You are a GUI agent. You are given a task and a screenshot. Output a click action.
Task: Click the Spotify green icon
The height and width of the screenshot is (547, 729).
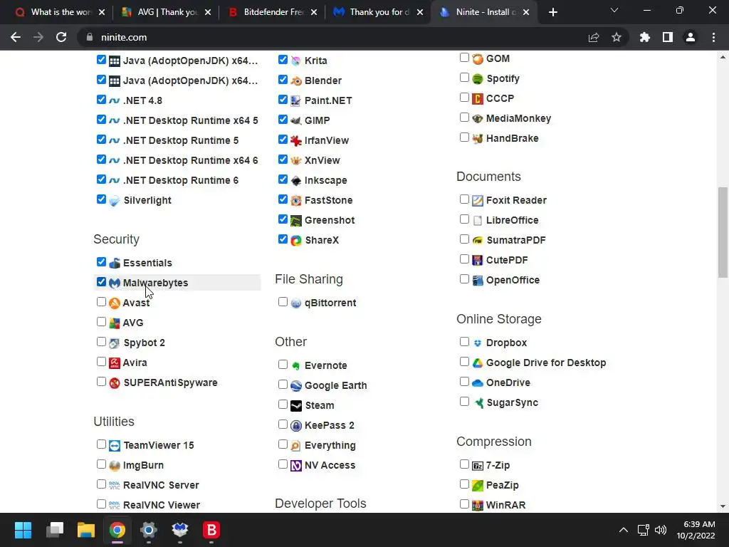(x=478, y=78)
